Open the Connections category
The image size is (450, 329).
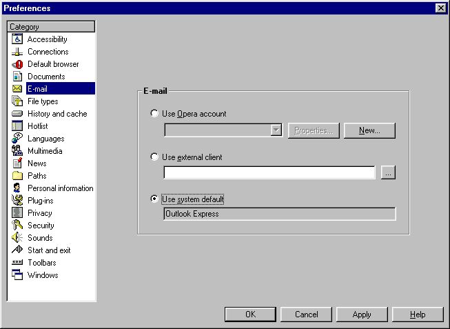click(x=48, y=52)
